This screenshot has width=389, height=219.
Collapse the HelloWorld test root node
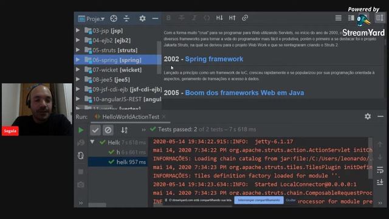tap(92, 142)
